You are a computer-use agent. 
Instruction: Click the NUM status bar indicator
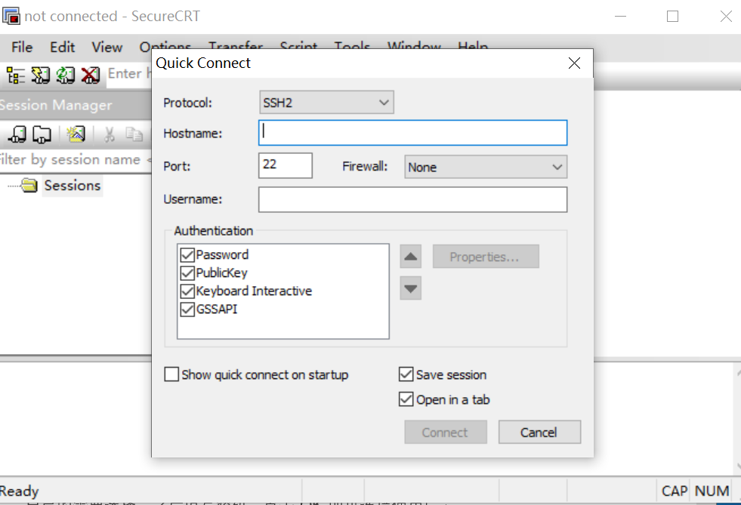point(712,491)
